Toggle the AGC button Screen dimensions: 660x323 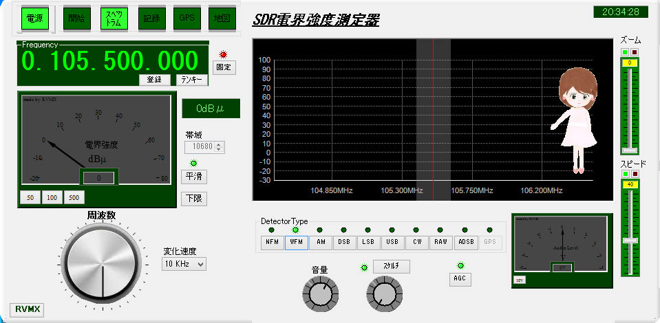[460, 279]
